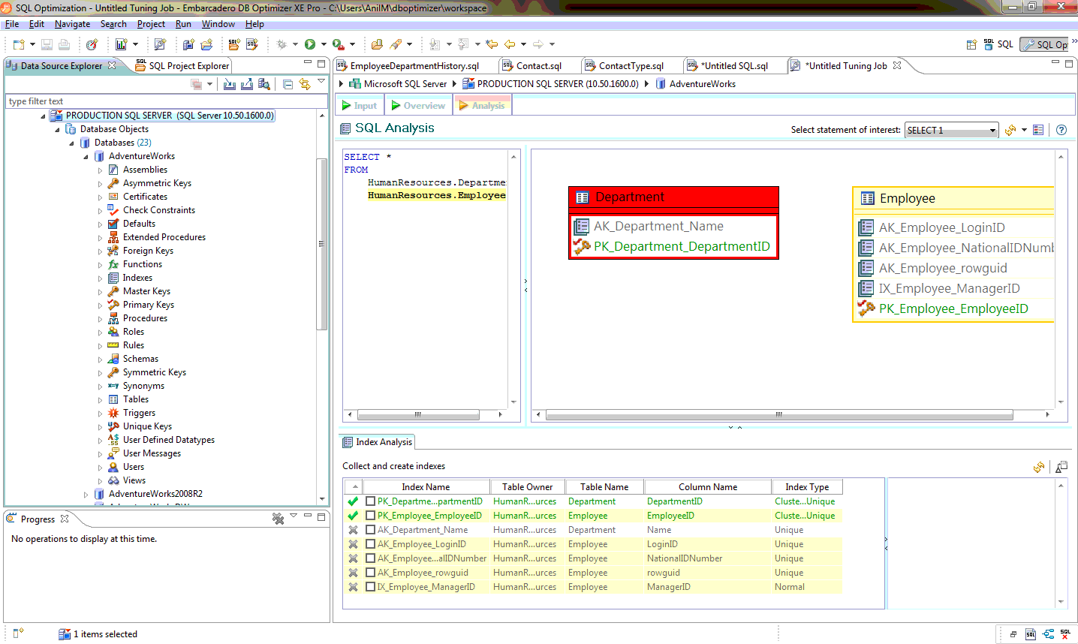Click the statement legend icon next to help
The width and height of the screenshot is (1078, 644).
click(x=1038, y=130)
